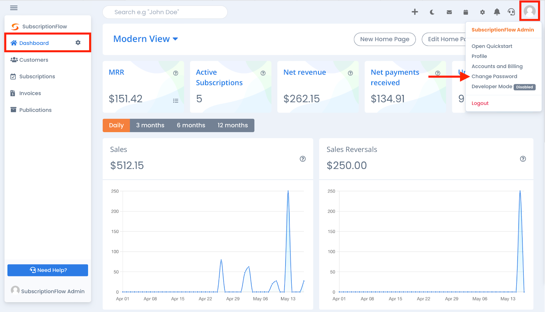Open Net payments received card title

click(395, 77)
